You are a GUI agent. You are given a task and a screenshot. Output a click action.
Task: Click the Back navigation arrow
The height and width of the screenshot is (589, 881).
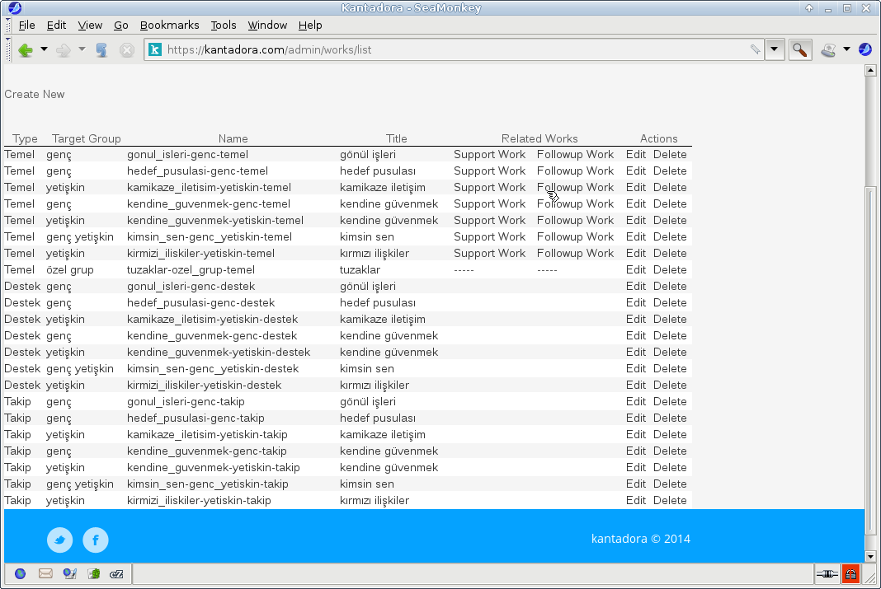pyautogui.click(x=26, y=50)
